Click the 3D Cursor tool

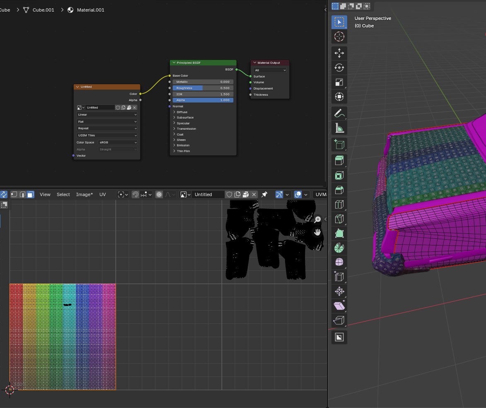click(x=339, y=36)
